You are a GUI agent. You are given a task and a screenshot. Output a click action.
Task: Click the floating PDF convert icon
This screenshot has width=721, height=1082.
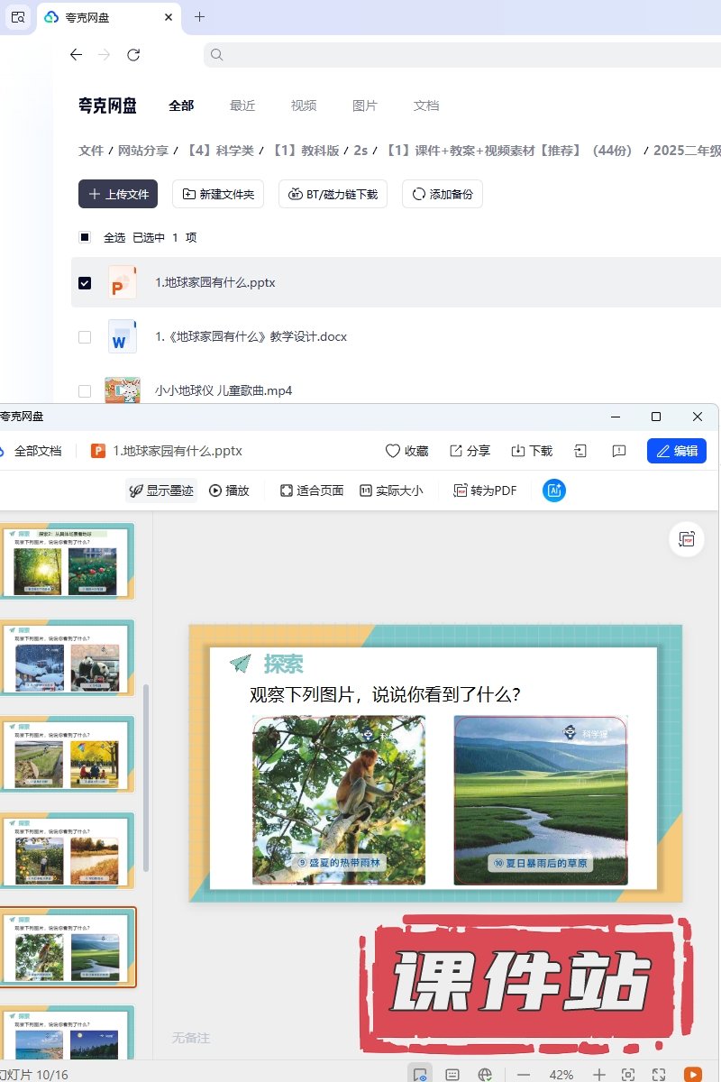click(x=687, y=539)
